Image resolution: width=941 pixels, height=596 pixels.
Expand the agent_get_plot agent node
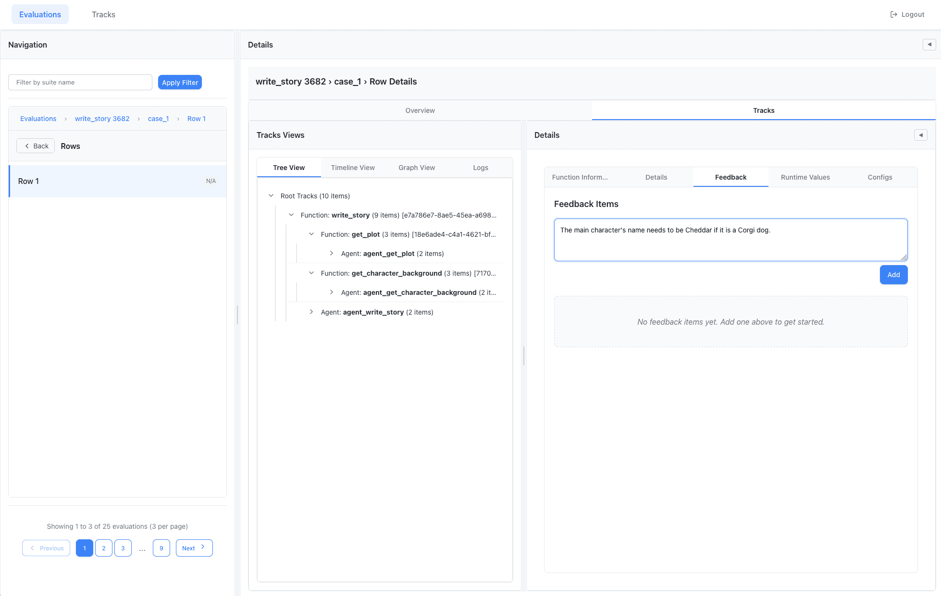(x=332, y=254)
